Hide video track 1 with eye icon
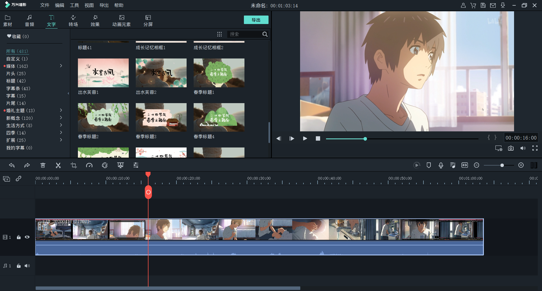The height and width of the screenshot is (291, 542). [27, 237]
